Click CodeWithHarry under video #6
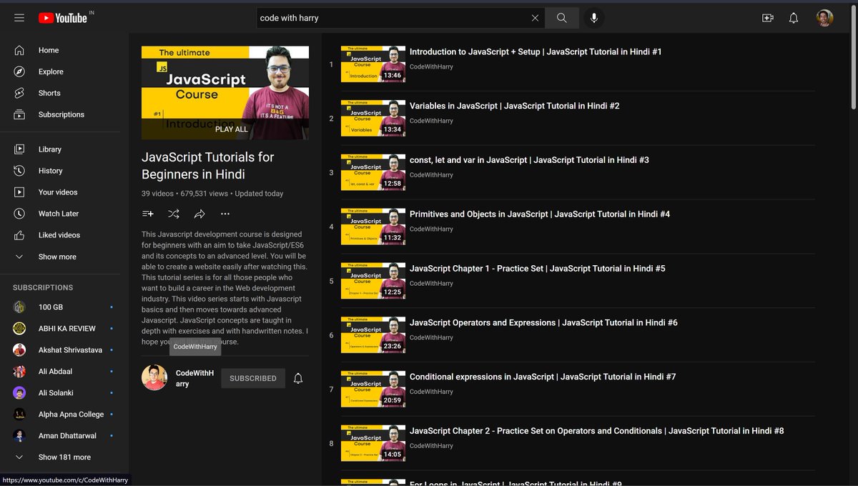This screenshot has width=858, height=486. pos(431,337)
